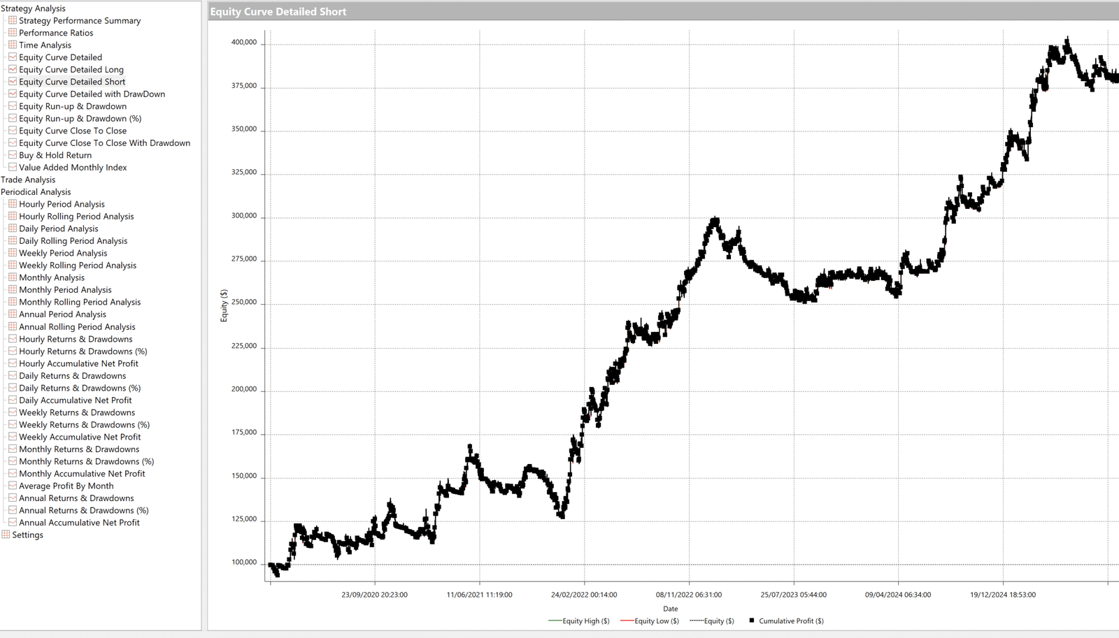The height and width of the screenshot is (638, 1119).
Task: Open the Weekly Returns & Drawdowns (%) chart
Action: pyautogui.click(x=84, y=425)
